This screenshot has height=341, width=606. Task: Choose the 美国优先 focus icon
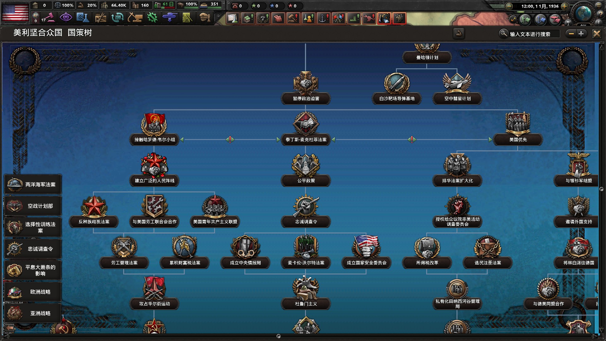point(518,123)
